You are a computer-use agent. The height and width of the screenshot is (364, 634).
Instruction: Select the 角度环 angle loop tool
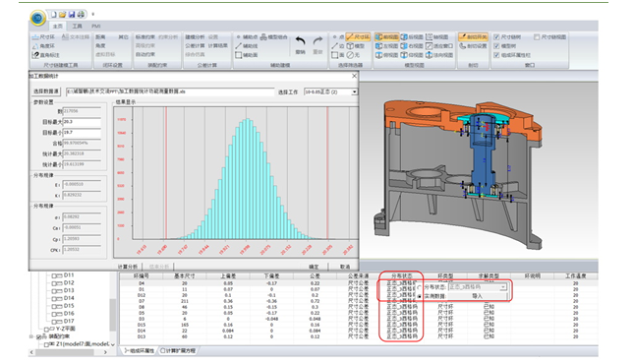point(43,46)
